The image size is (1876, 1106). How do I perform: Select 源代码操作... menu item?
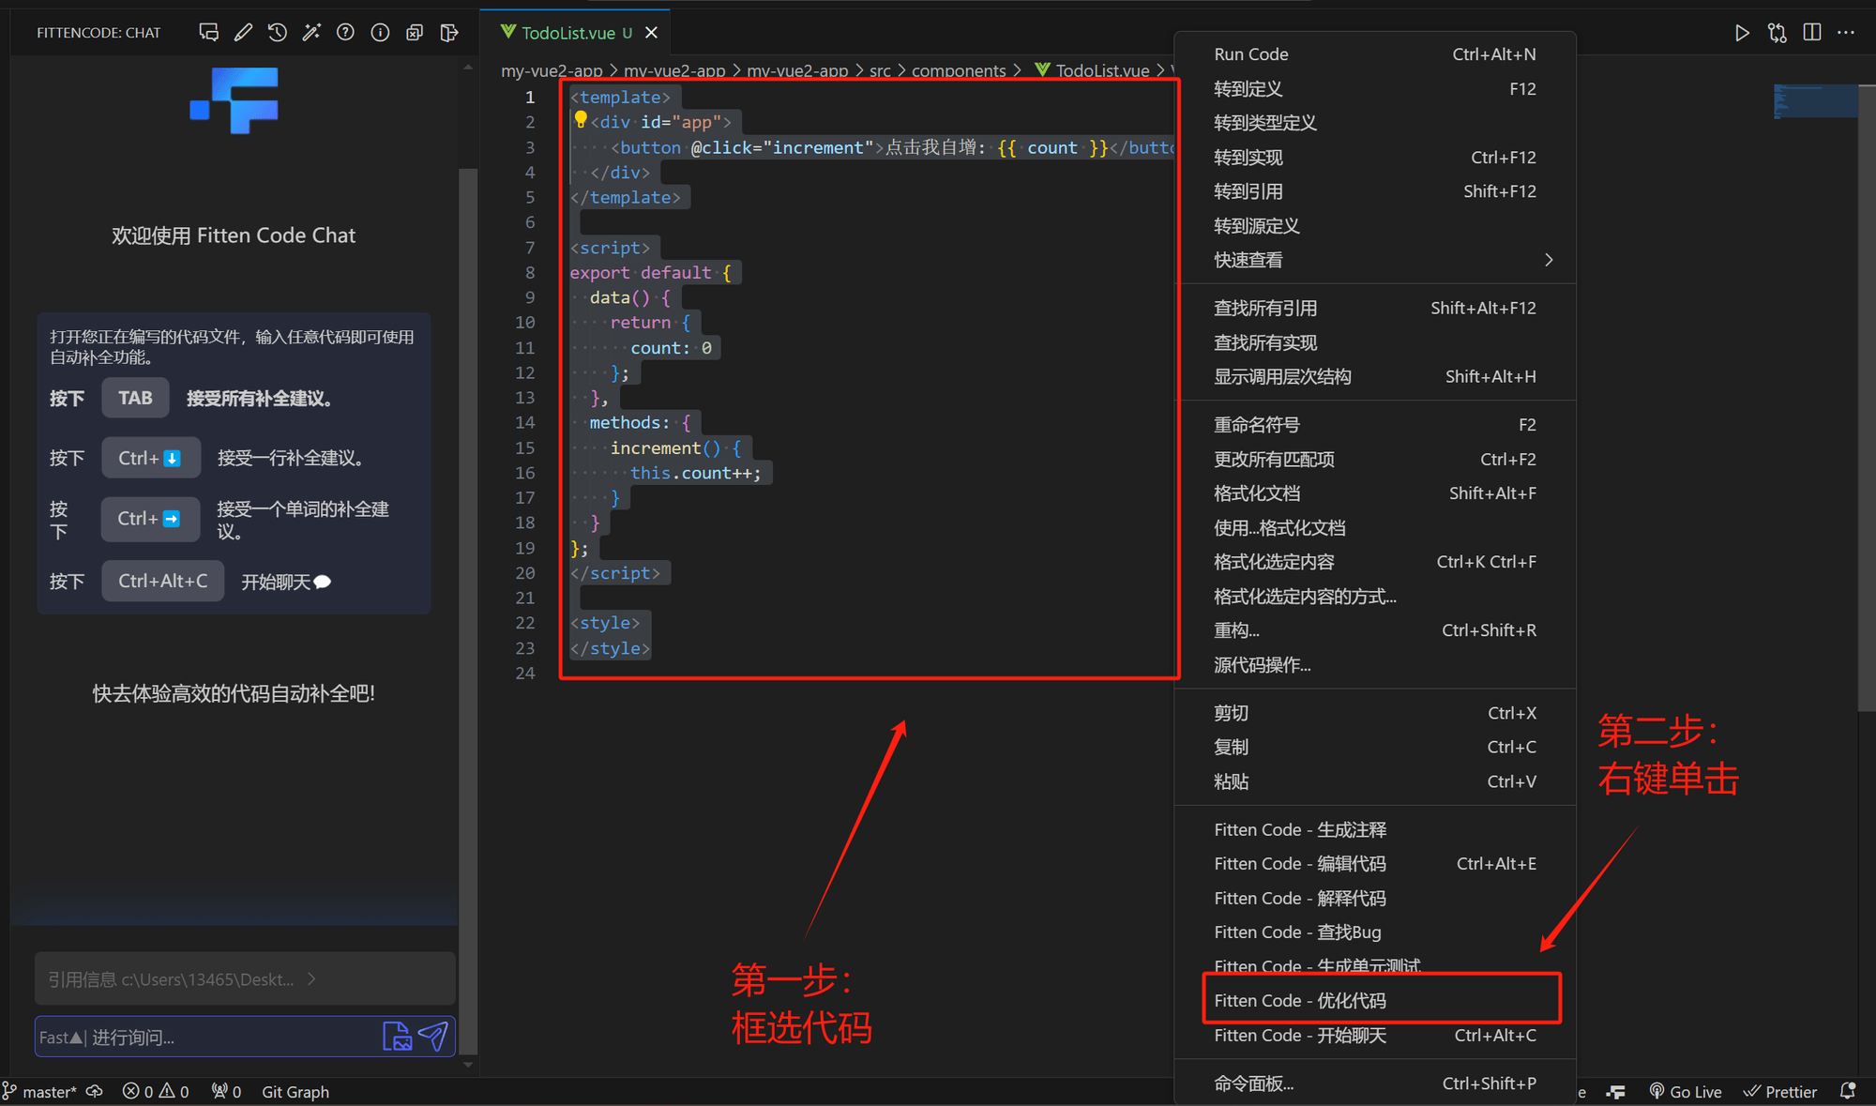[1375, 665]
